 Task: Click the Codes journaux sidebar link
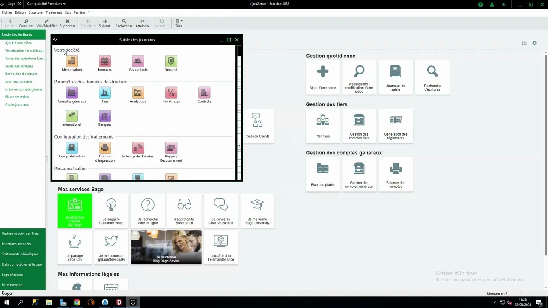(17, 105)
